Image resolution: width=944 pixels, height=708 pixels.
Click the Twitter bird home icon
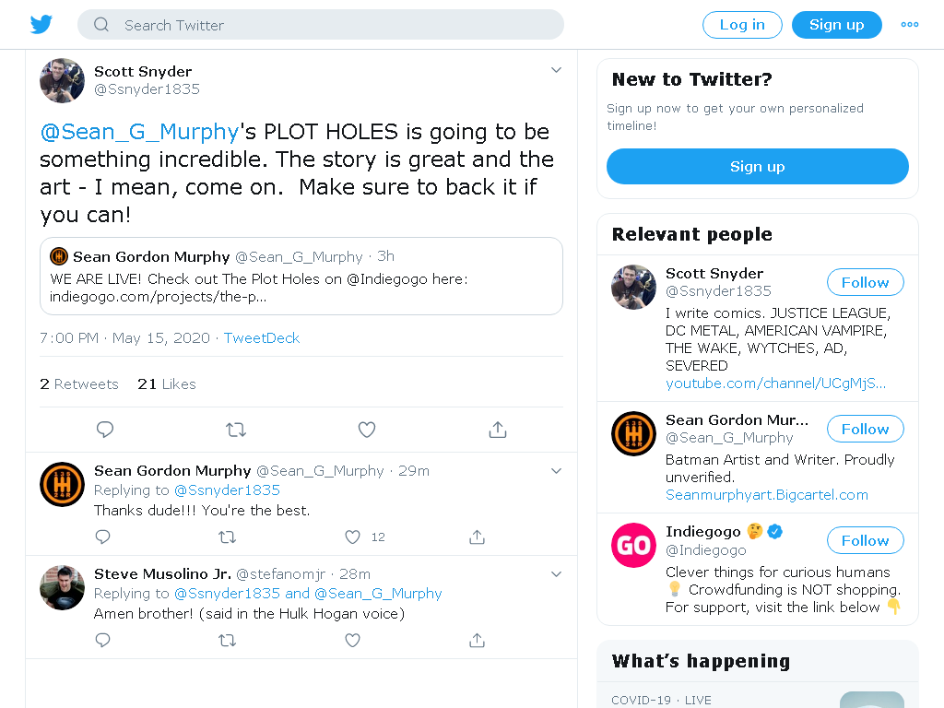pyautogui.click(x=41, y=25)
